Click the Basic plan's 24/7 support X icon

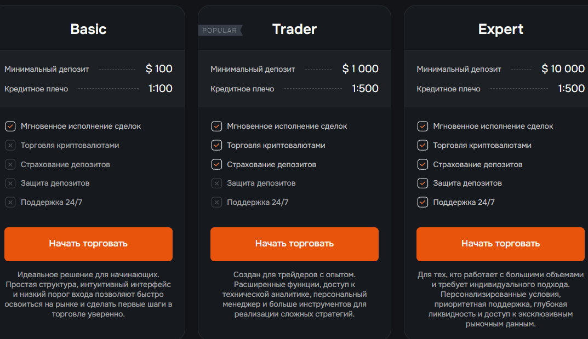[10, 202]
